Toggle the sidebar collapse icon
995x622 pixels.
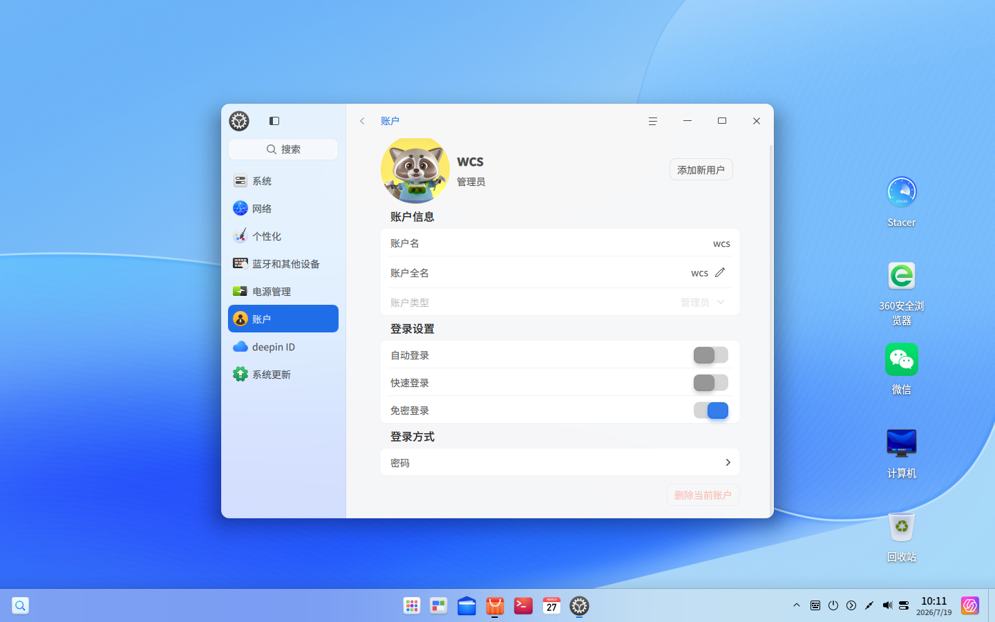point(274,121)
